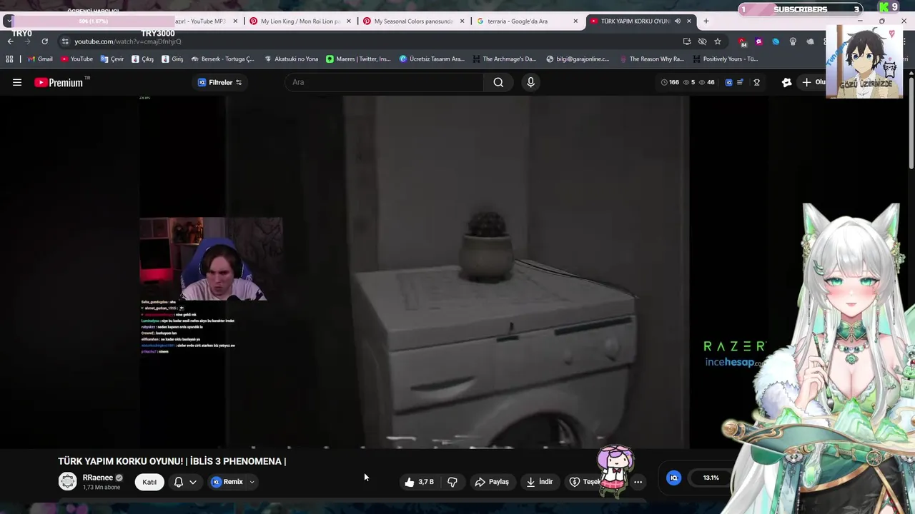
Task: Reload the page with browser refresh icon
Action: point(44,41)
